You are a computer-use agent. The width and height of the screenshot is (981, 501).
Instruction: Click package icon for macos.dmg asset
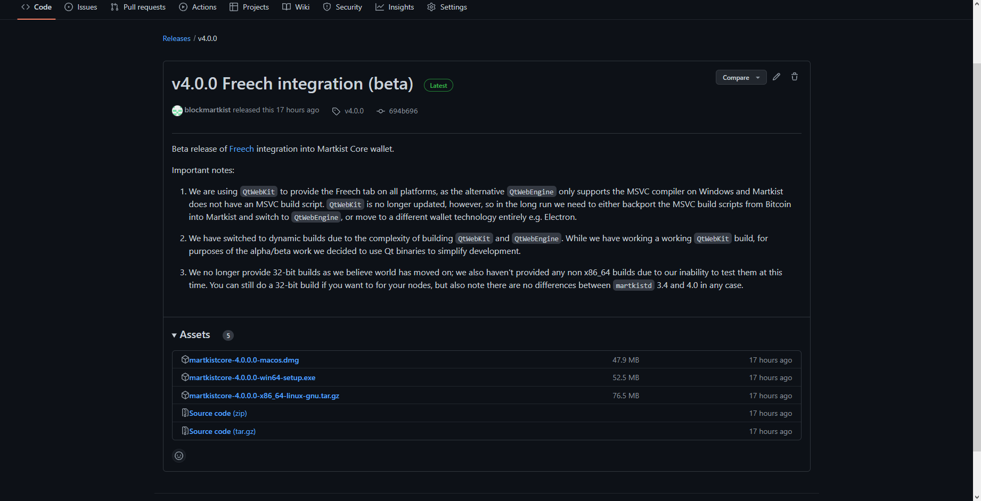pos(185,359)
